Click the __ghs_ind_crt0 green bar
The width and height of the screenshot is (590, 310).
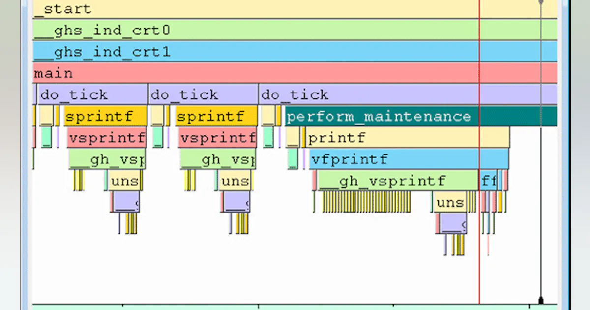coord(295,31)
